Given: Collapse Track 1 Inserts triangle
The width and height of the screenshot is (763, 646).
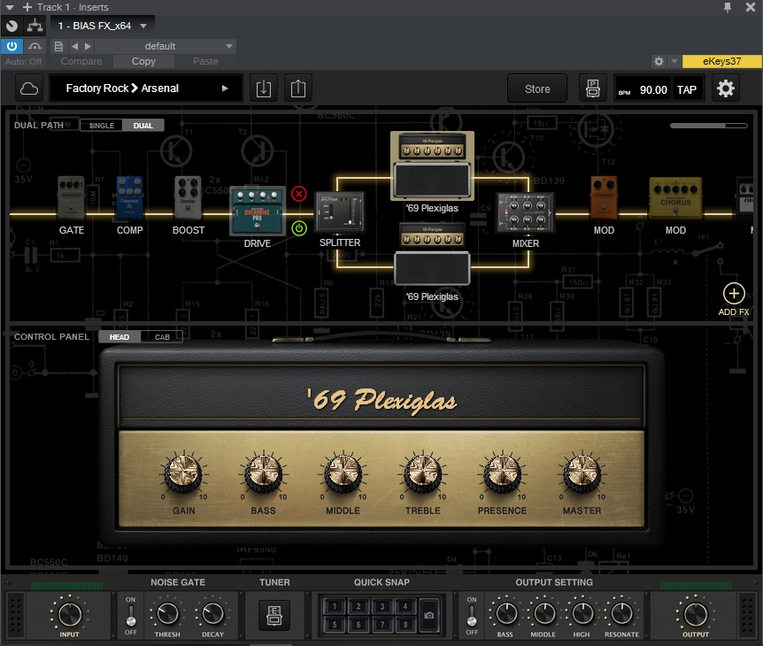Looking at the screenshot, I should [x=9, y=7].
